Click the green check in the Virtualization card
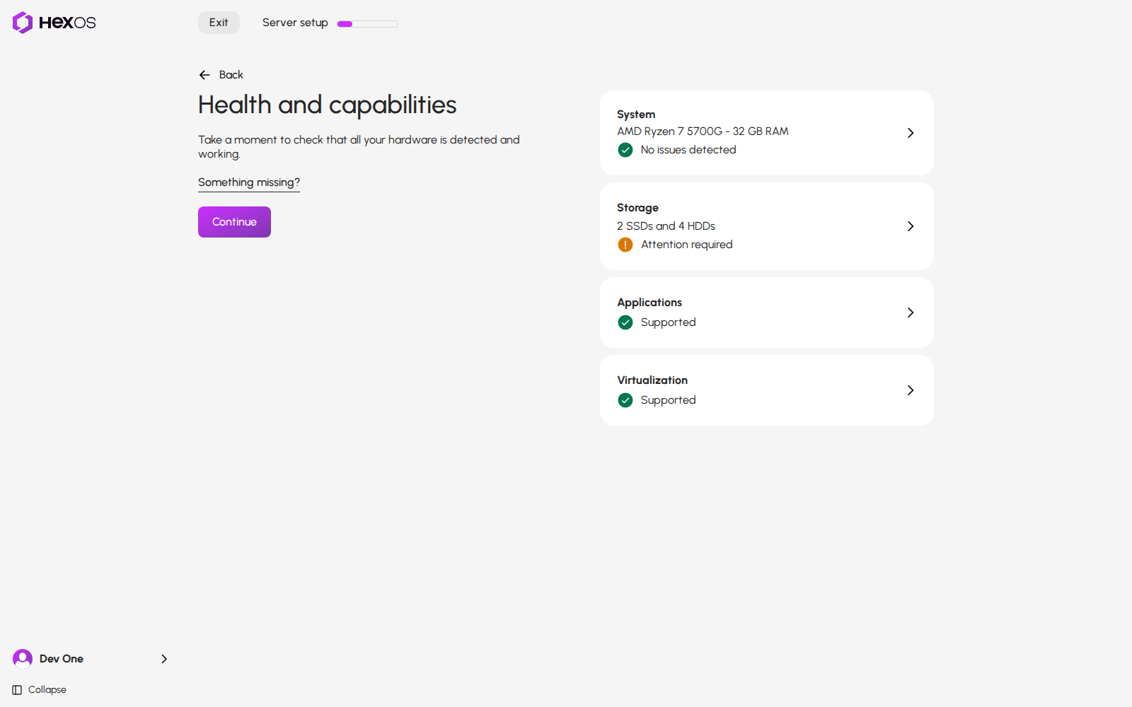 pos(625,400)
